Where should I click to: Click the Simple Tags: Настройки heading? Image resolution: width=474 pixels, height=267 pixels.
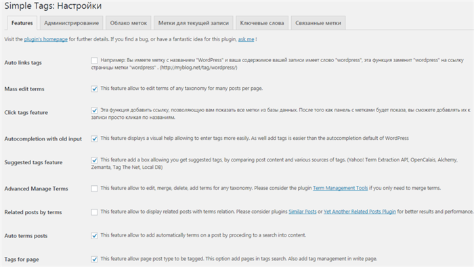pyautogui.click(x=53, y=5)
